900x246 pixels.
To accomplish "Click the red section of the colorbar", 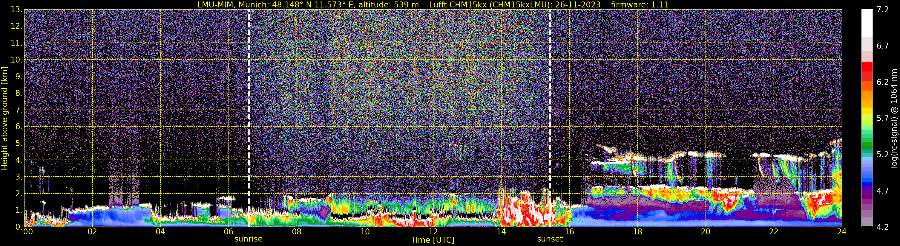I will coord(867,71).
